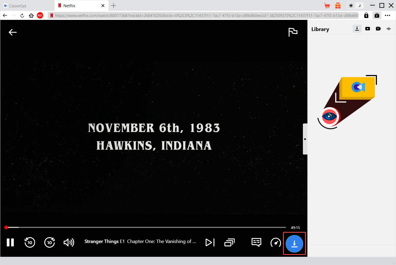Open the three-dot more menu
Image resolution: width=396 pixels, height=265 pixels.
(388, 15)
